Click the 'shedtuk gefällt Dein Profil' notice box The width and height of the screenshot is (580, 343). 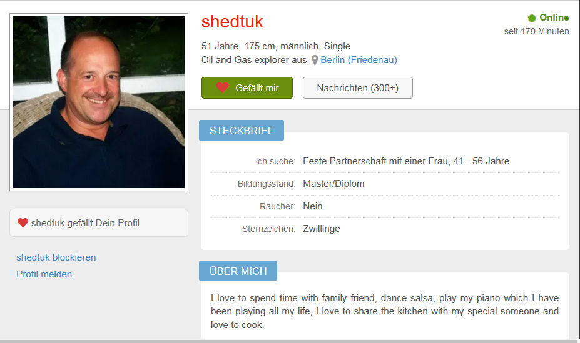(99, 223)
